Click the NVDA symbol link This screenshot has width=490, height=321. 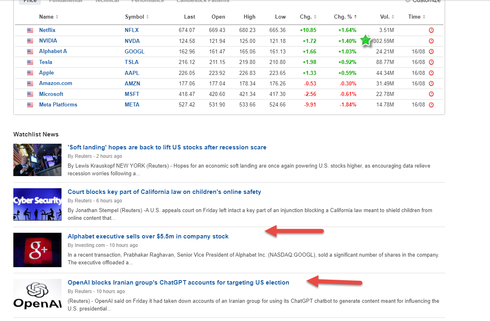pos(132,41)
